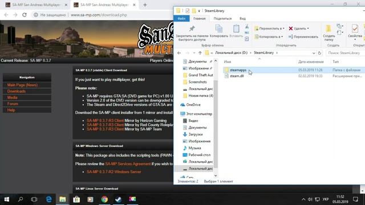365x205 pixels.
Task: Click Chrome icon in taskbar
Action: point(104,199)
